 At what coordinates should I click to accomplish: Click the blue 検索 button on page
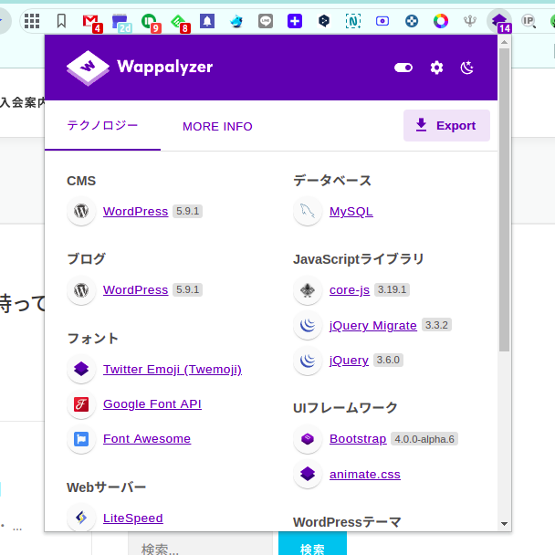tap(312, 544)
